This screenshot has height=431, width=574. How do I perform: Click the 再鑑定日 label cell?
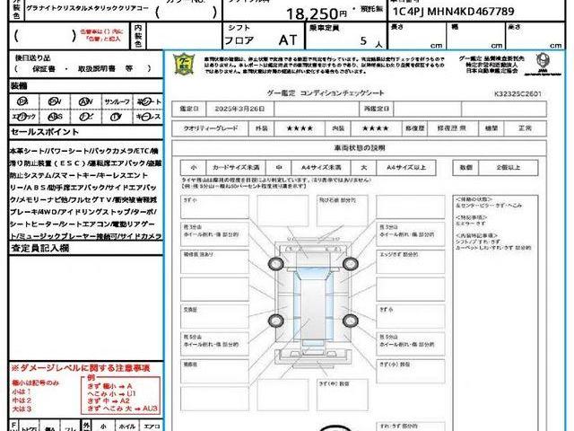(x=377, y=109)
